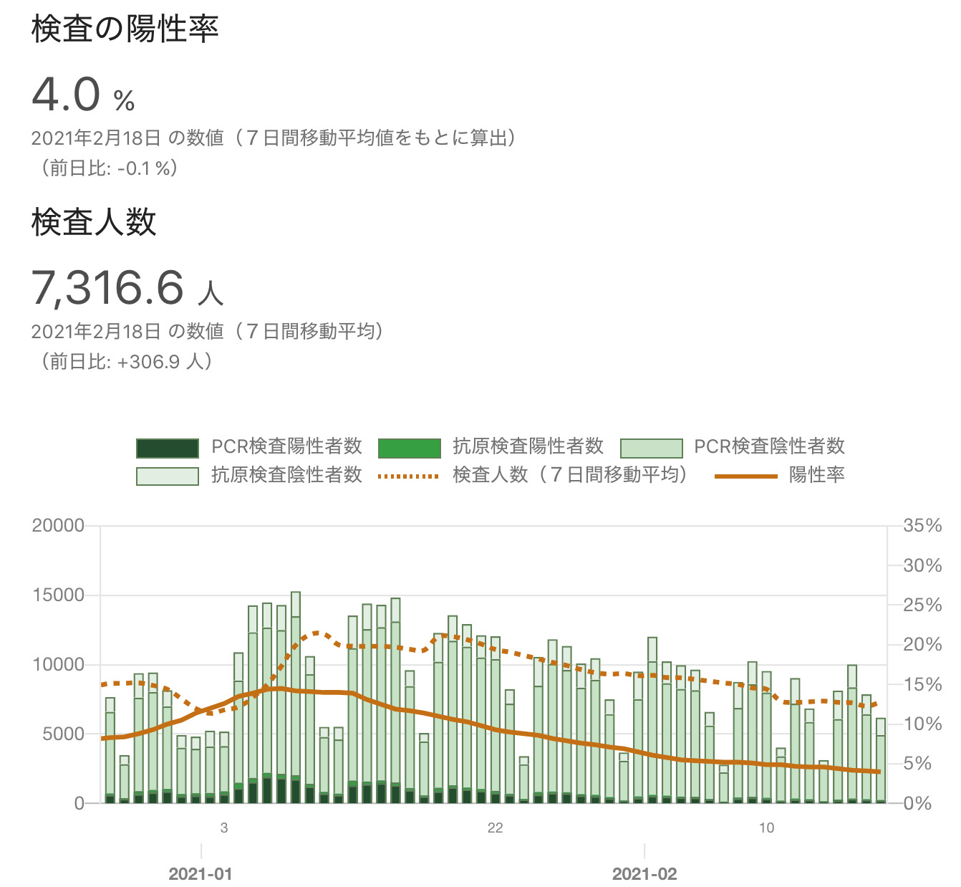
Task: Toggle the PCR検査陽性者数 legend label
Action: click(286, 447)
